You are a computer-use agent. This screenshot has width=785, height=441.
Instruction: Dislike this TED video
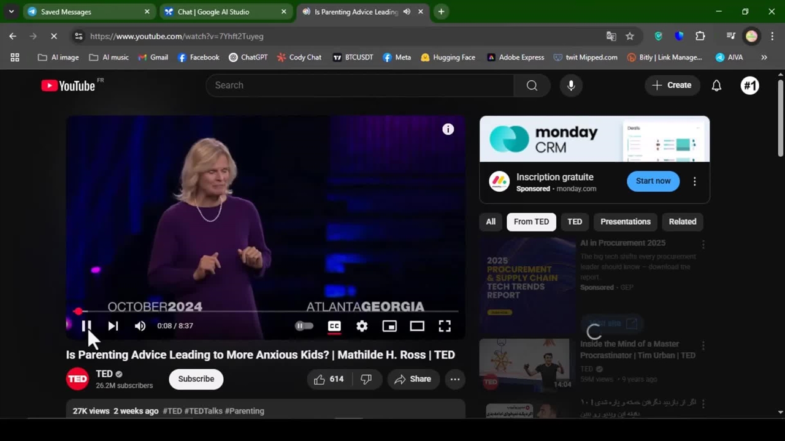[x=366, y=379]
